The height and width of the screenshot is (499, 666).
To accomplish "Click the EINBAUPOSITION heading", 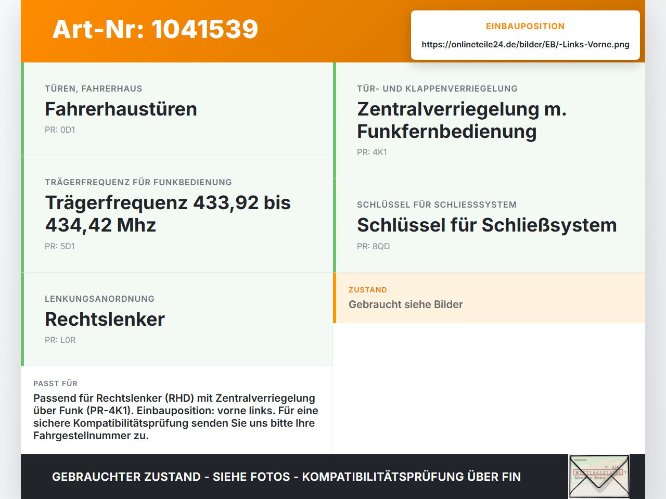I will [x=526, y=26].
